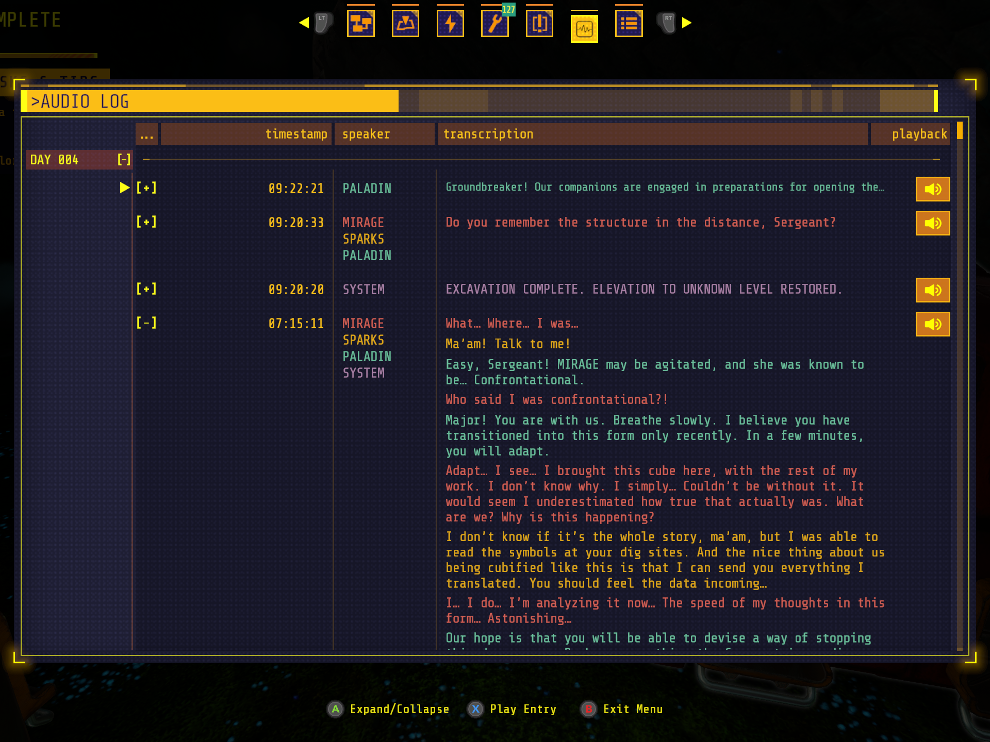The height and width of the screenshot is (742, 990).
Task: Play audio for the 09:20:33 MIRAGE entry
Action: coord(932,223)
